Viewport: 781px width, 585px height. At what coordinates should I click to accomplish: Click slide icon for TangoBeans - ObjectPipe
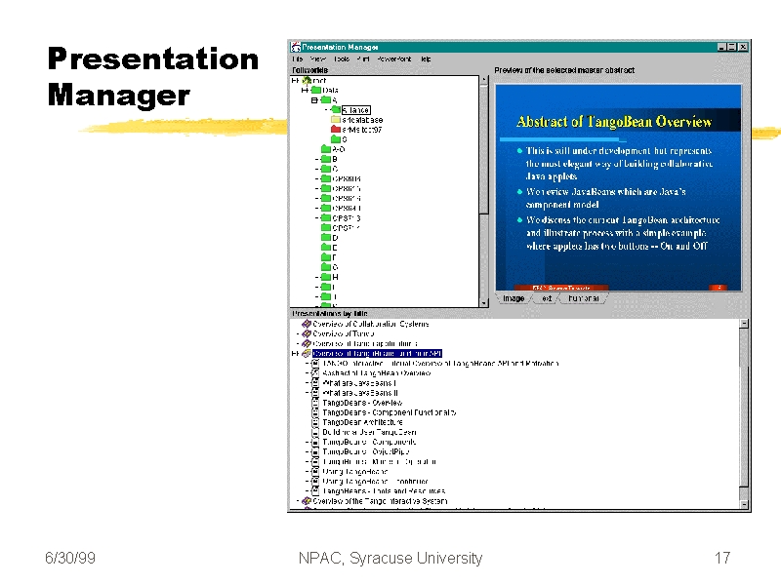(x=315, y=451)
